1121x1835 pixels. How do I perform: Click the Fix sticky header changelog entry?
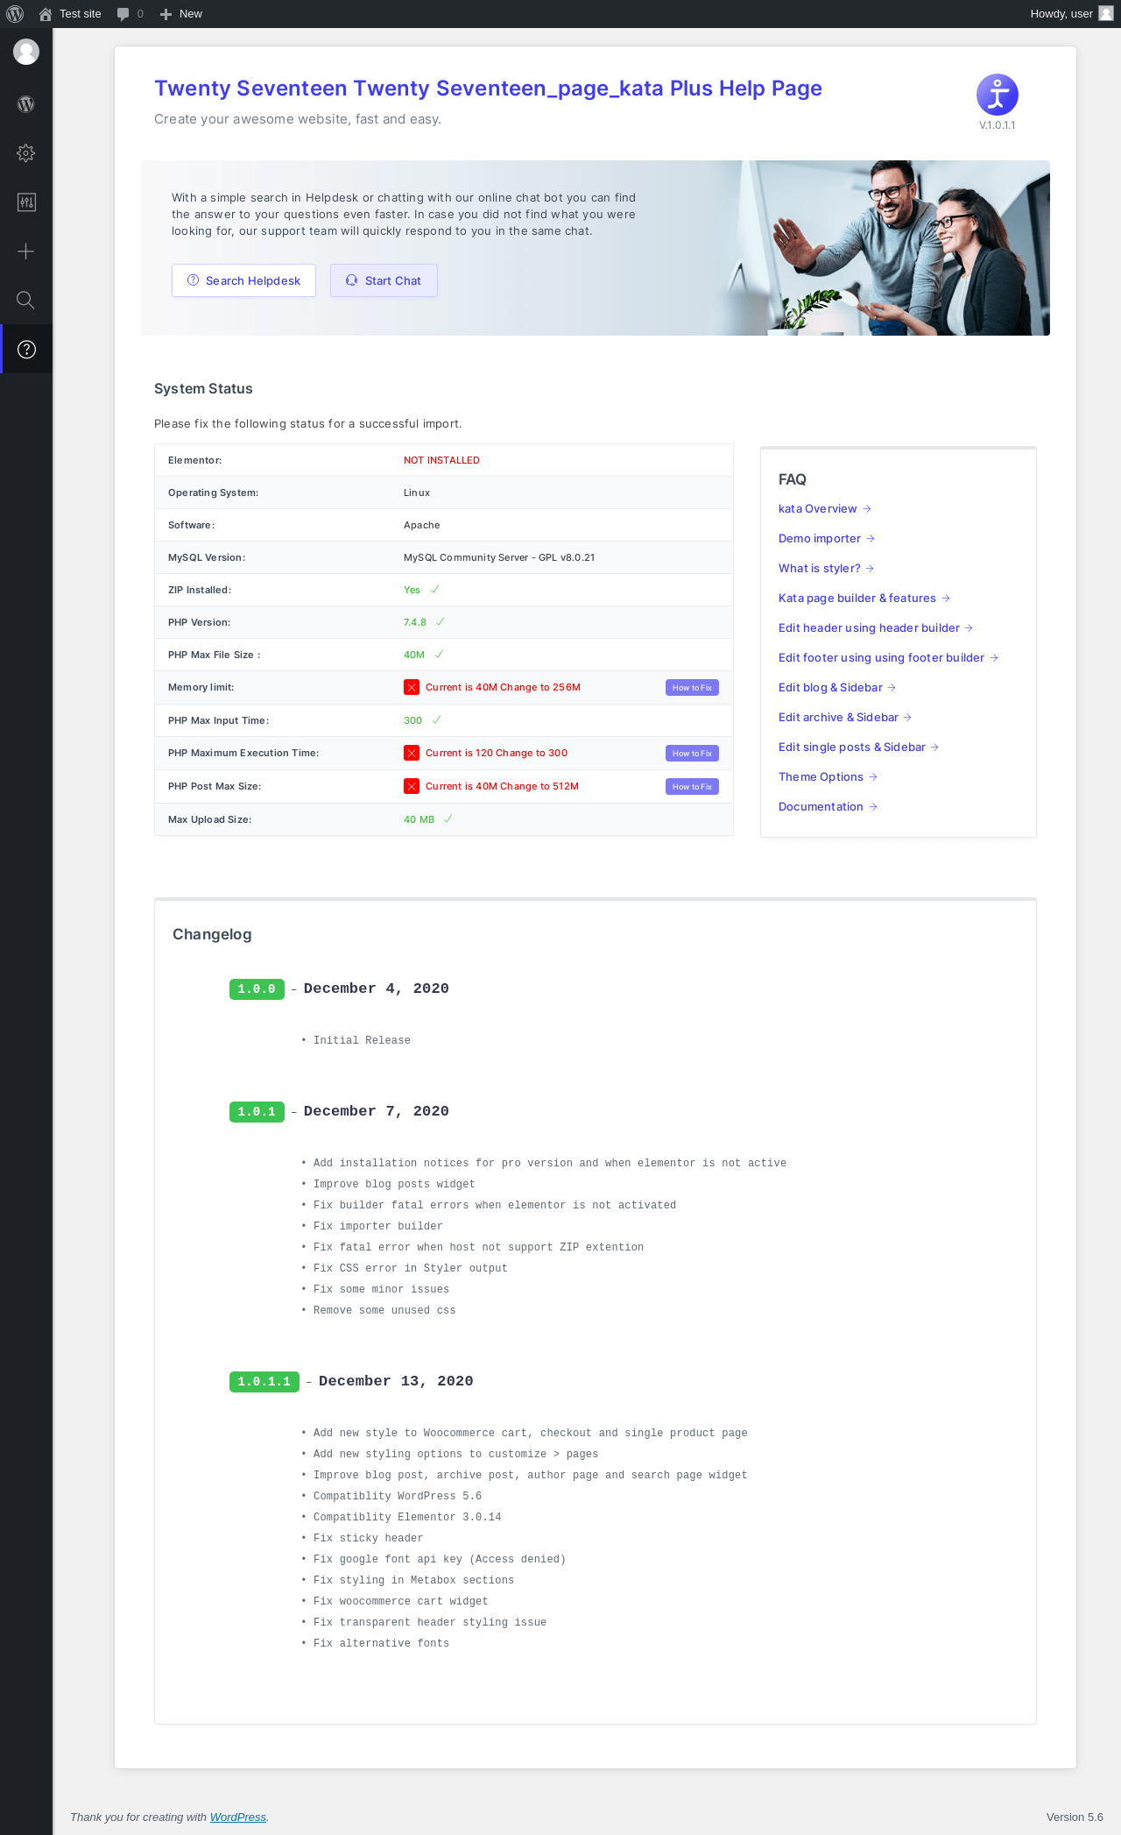(368, 1539)
